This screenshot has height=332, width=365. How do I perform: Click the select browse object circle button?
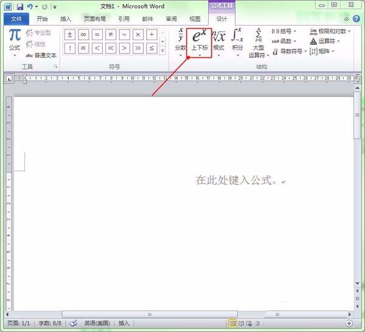tap(357, 298)
